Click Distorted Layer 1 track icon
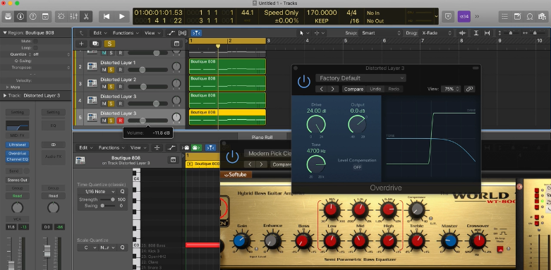This screenshot has height=270, width=551. pyautogui.click(x=92, y=66)
